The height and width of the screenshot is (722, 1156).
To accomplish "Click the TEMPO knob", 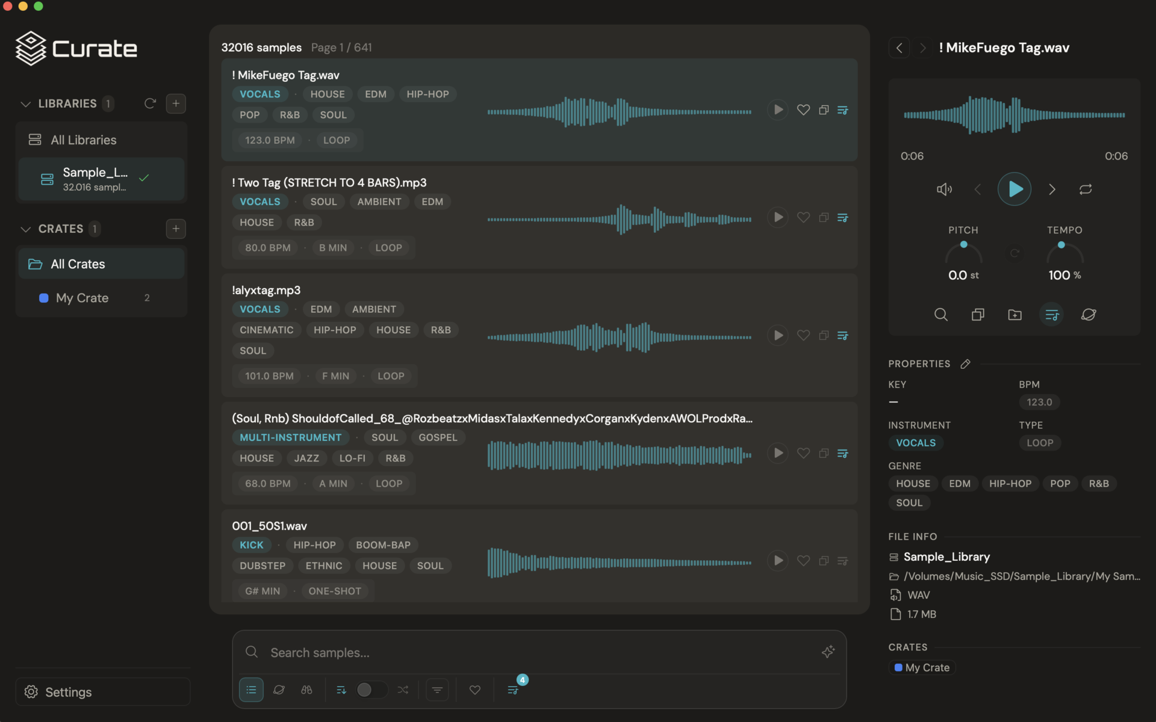I will click(1064, 253).
